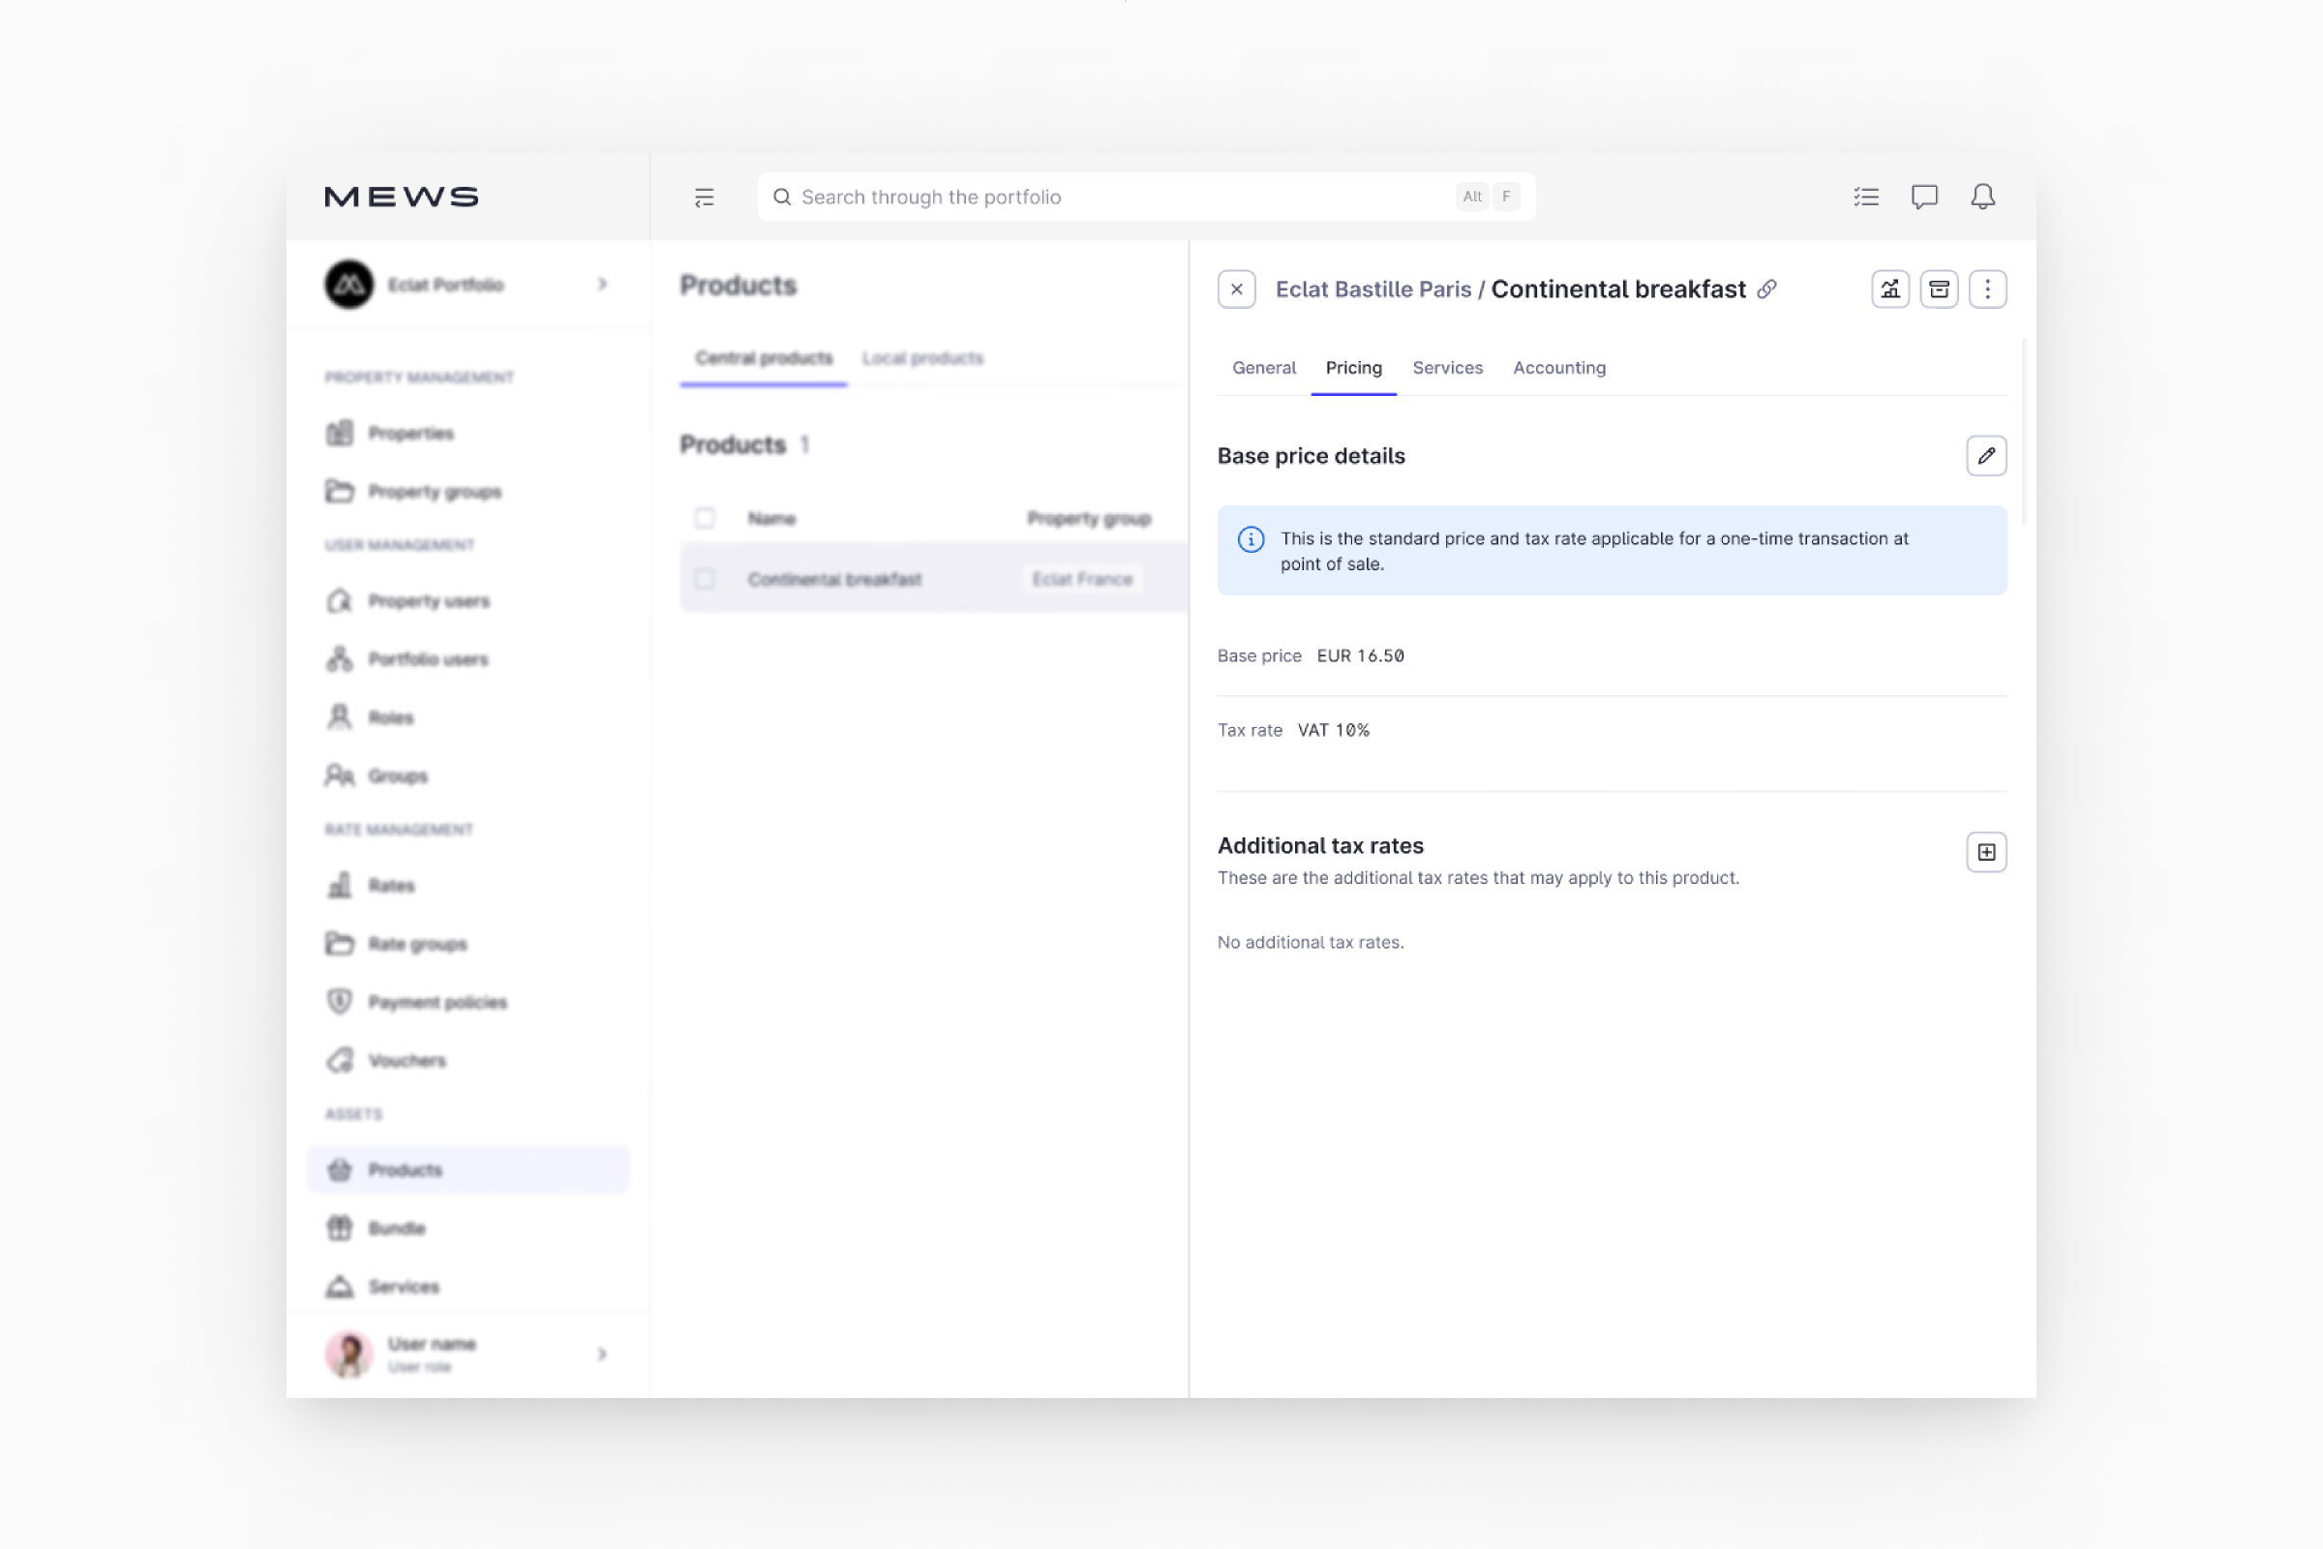This screenshot has height=1549, width=2323.
Task: Close the Continental breakfast detail panel
Action: pos(1236,289)
